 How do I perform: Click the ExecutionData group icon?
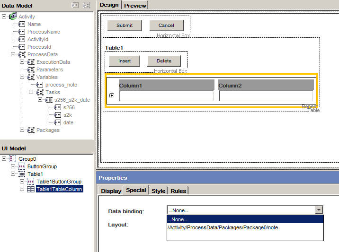click(x=31, y=62)
